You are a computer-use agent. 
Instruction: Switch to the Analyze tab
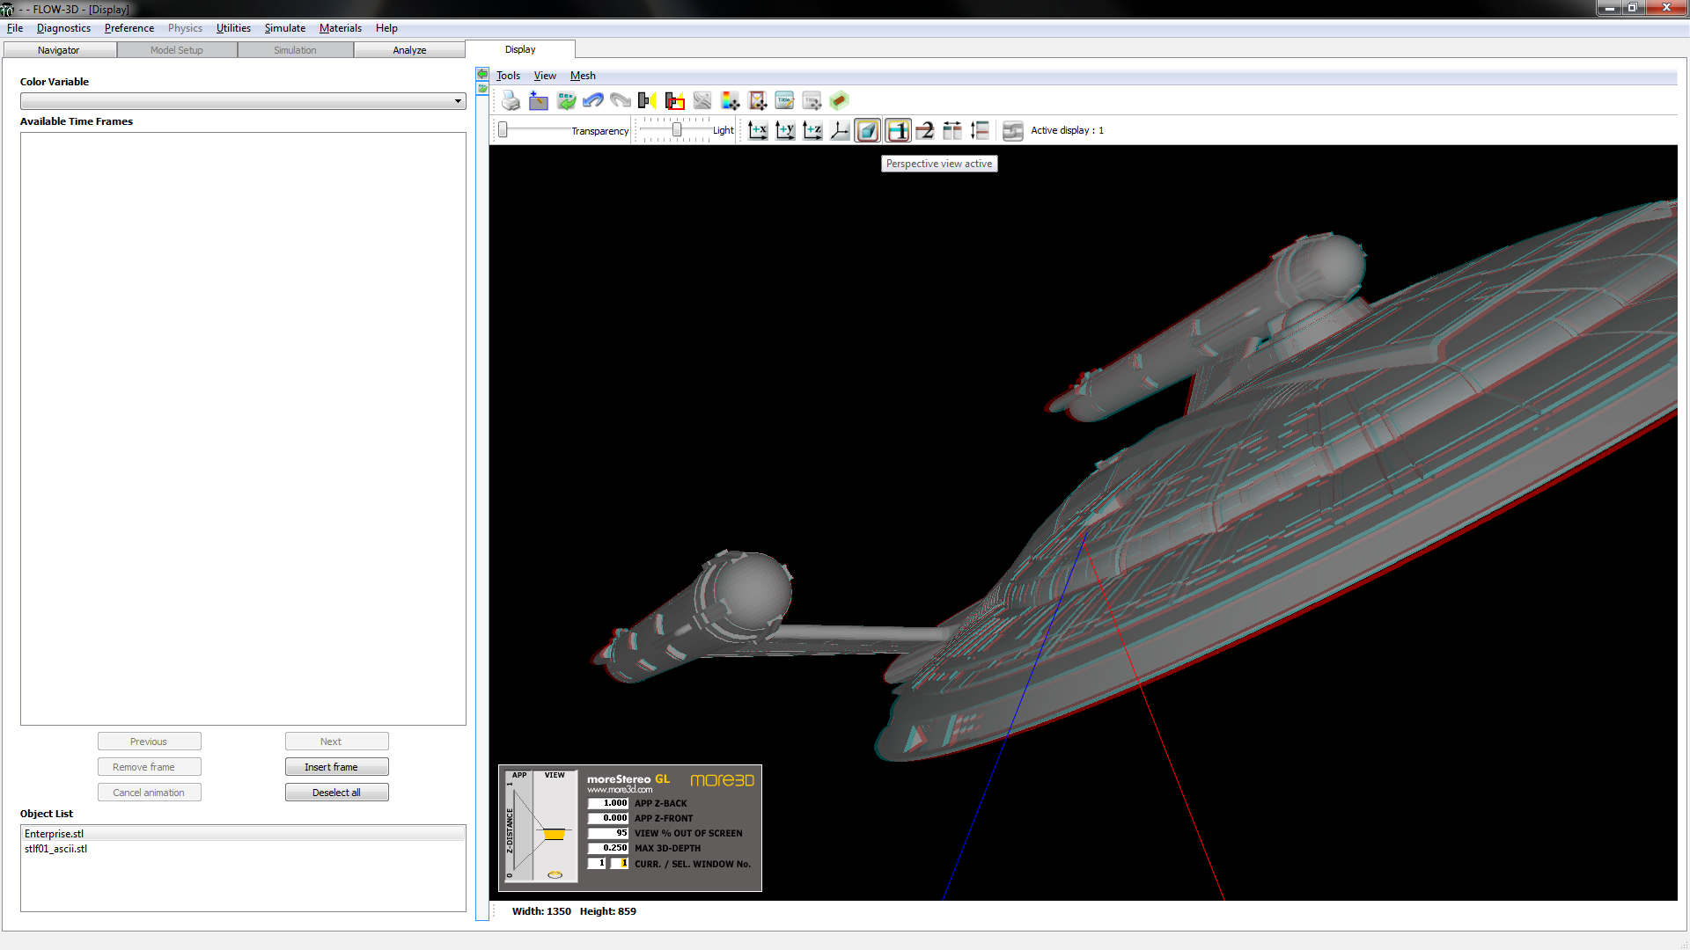409,50
